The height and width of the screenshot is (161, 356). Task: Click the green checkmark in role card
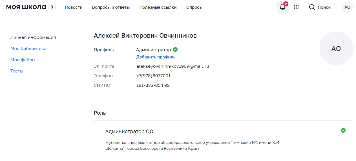[x=343, y=130]
